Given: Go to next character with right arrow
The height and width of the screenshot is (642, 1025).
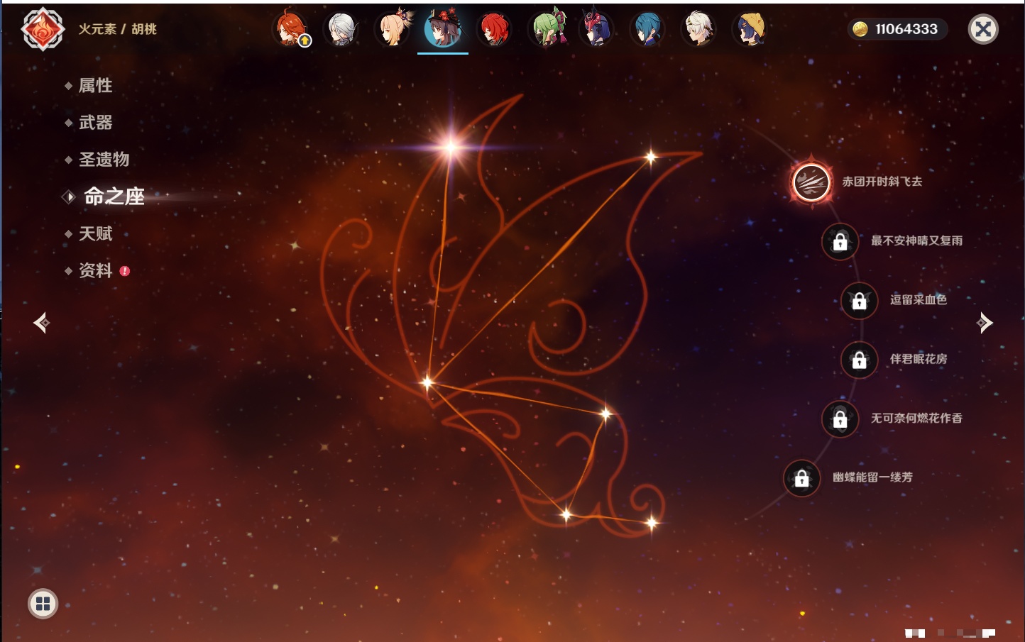Looking at the screenshot, I should (985, 323).
